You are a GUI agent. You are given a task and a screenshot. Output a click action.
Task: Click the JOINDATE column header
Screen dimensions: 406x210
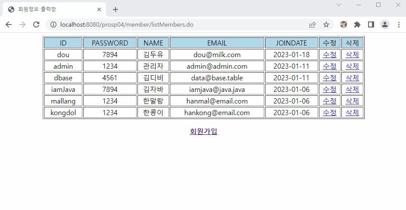pyautogui.click(x=291, y=43)
